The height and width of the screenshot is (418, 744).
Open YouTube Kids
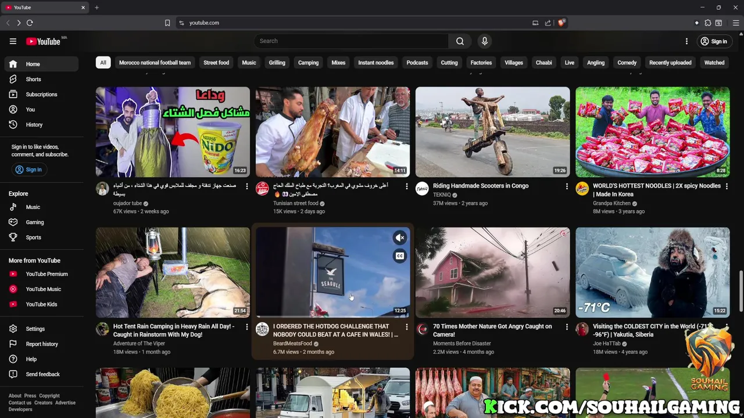click(41, 304)
